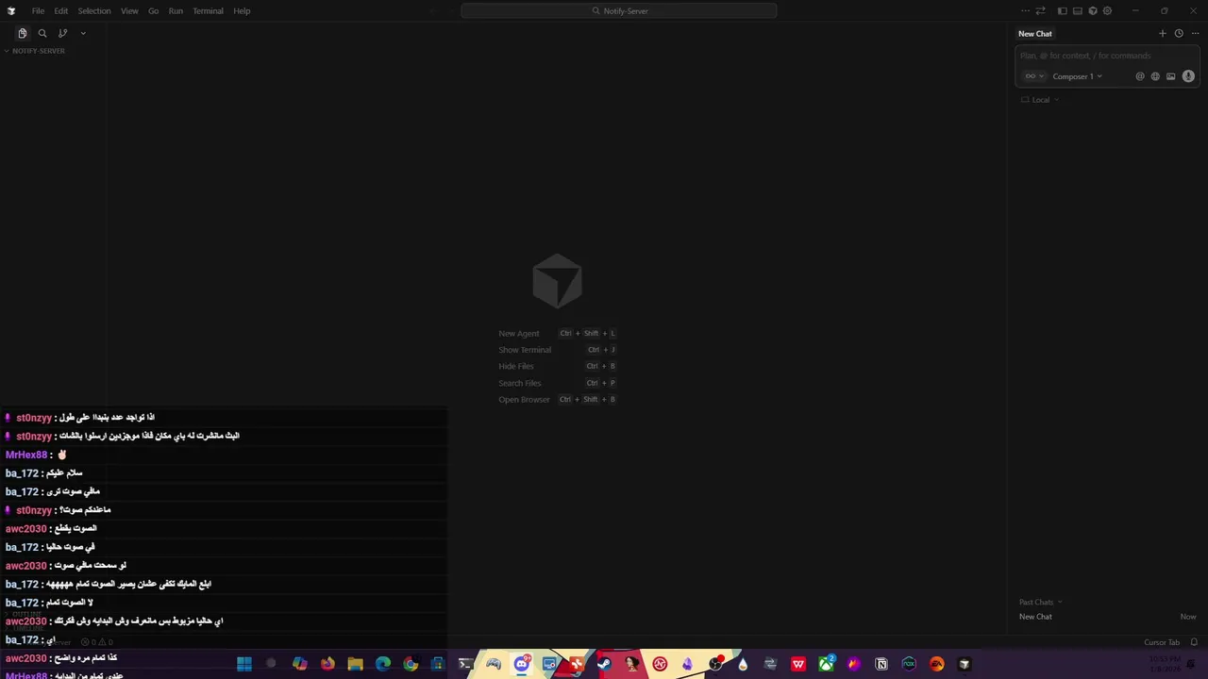This screenshot has height=679, width=1208.
Task: Open the View menu
Action: 129,10
